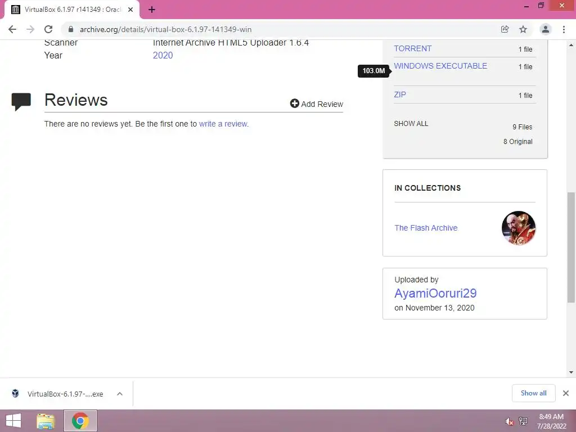
Task: Close the downloads bar
Action: (566, 393)
